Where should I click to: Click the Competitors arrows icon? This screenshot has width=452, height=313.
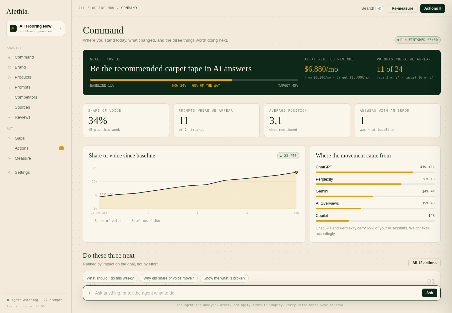9,97
